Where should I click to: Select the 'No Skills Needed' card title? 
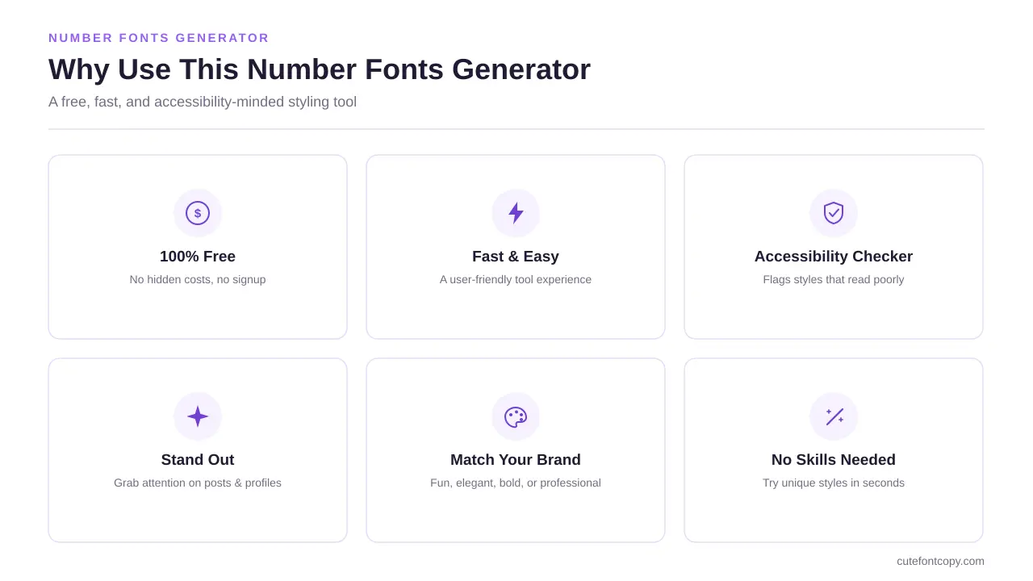pyautogui.click(x=834, y=460)
